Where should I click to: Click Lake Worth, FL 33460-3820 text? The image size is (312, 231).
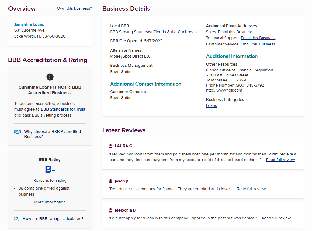pos(40,36)
